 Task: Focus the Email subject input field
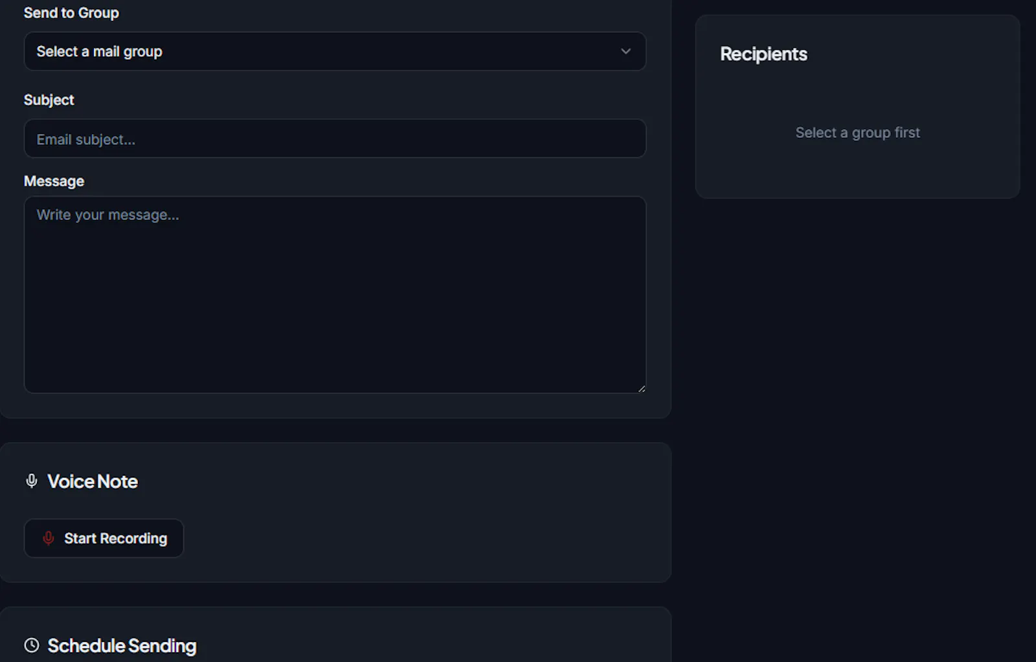pos(335,138)
